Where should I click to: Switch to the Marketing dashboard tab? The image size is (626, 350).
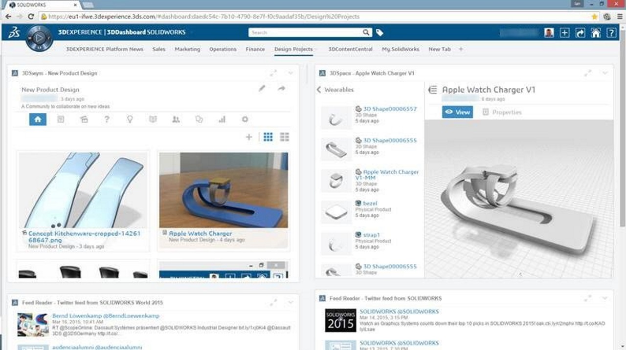coord(187,49)
